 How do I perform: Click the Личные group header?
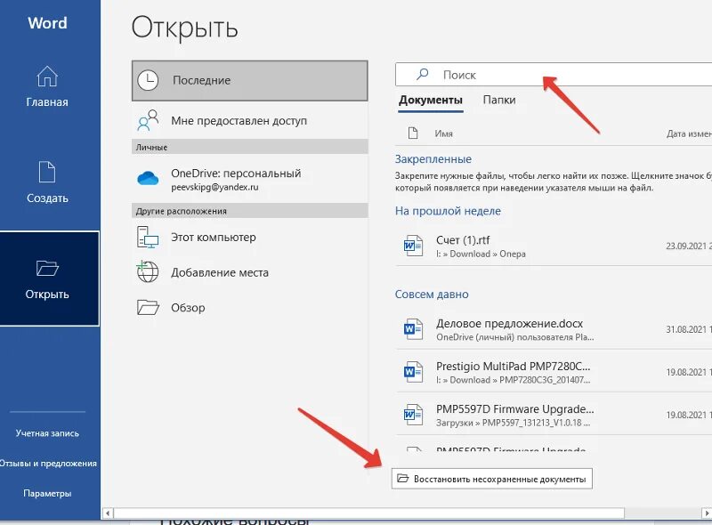click(250, 147)
